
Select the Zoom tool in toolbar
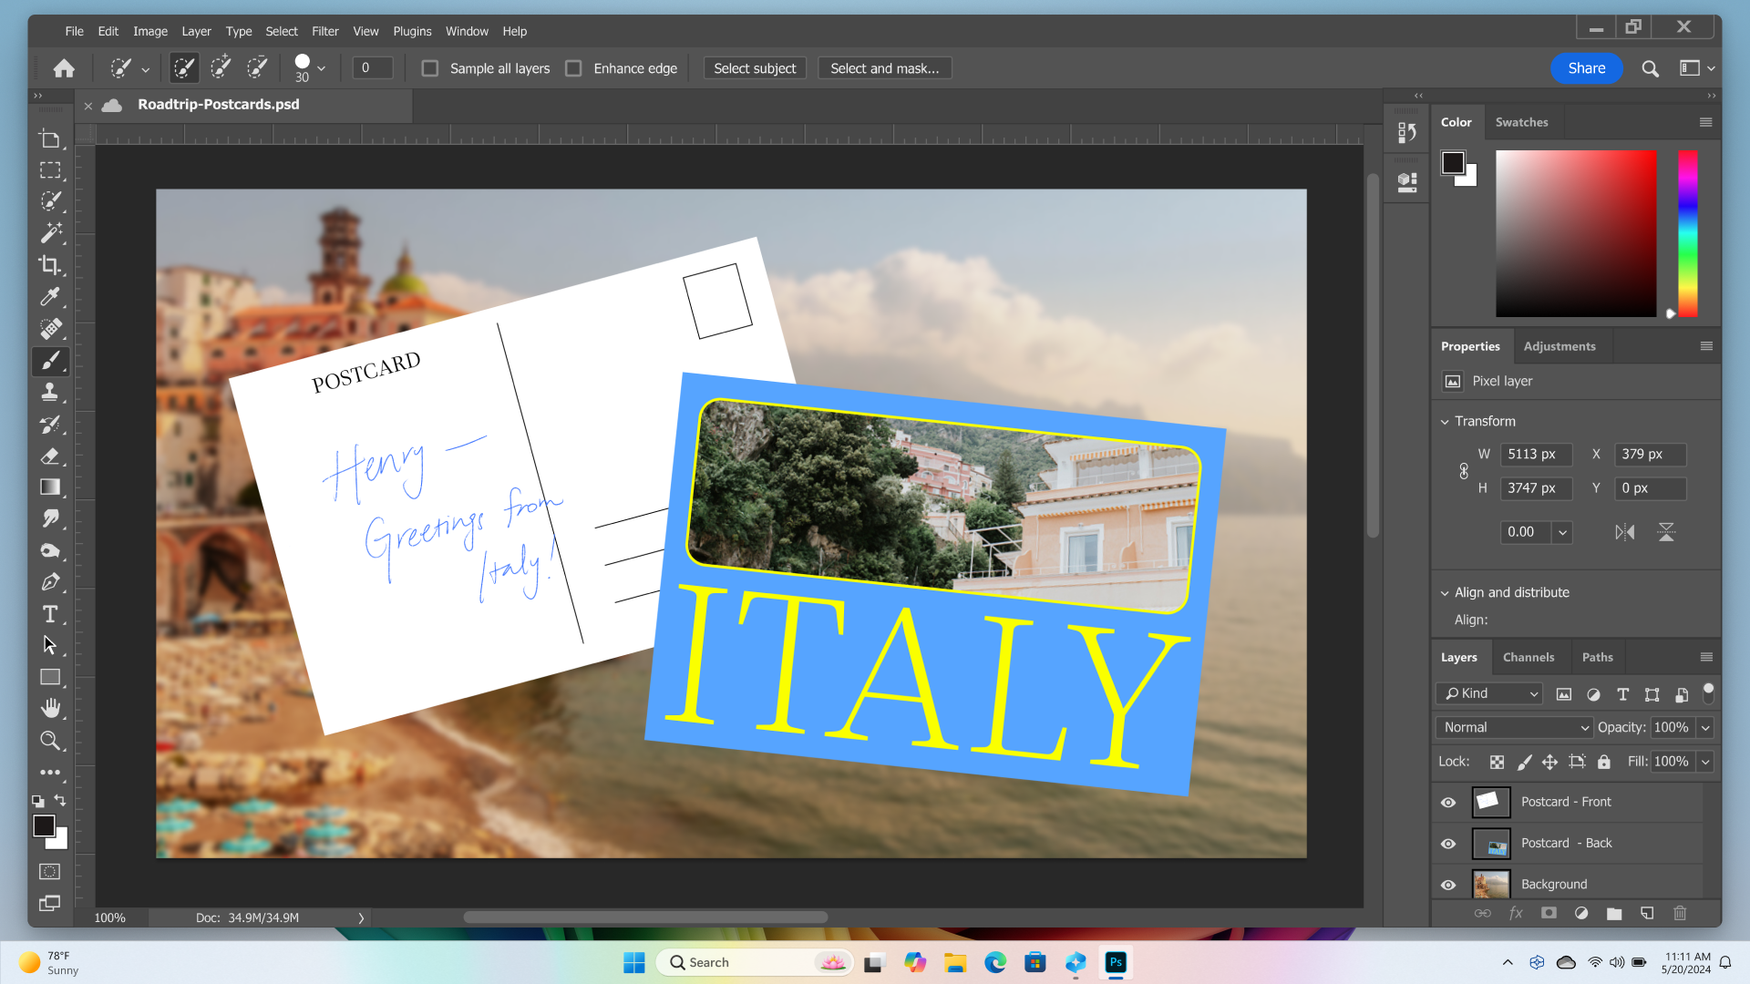tap(50, 741)
